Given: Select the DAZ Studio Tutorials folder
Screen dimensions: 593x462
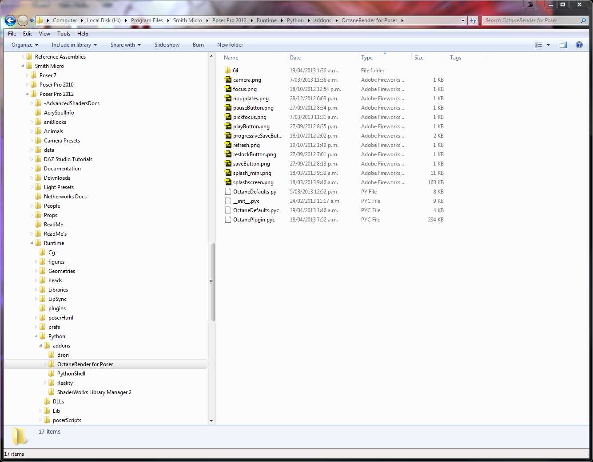Looking at the screenshot, I should pyautogui.click(x=68, y=159).
